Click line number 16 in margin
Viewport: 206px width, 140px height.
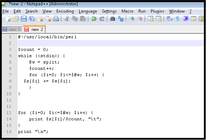tap(9, 132)
